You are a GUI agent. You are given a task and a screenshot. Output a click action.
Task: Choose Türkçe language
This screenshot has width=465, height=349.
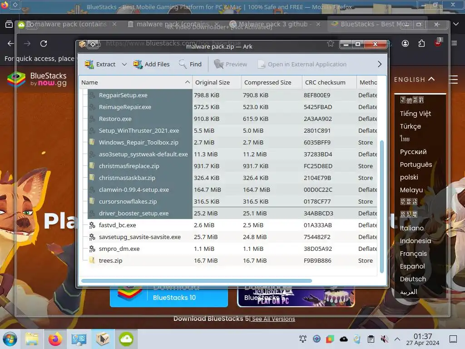pos(410,126)
